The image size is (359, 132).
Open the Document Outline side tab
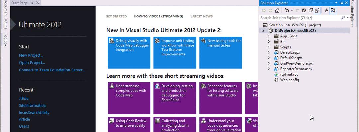(6, 15)
